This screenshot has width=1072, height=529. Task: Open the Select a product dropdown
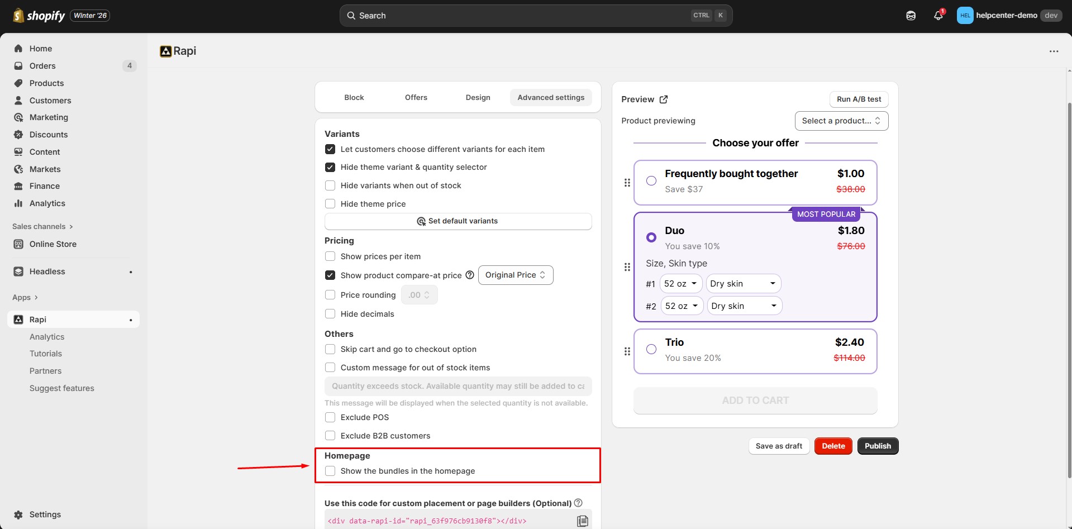(841, 121)
